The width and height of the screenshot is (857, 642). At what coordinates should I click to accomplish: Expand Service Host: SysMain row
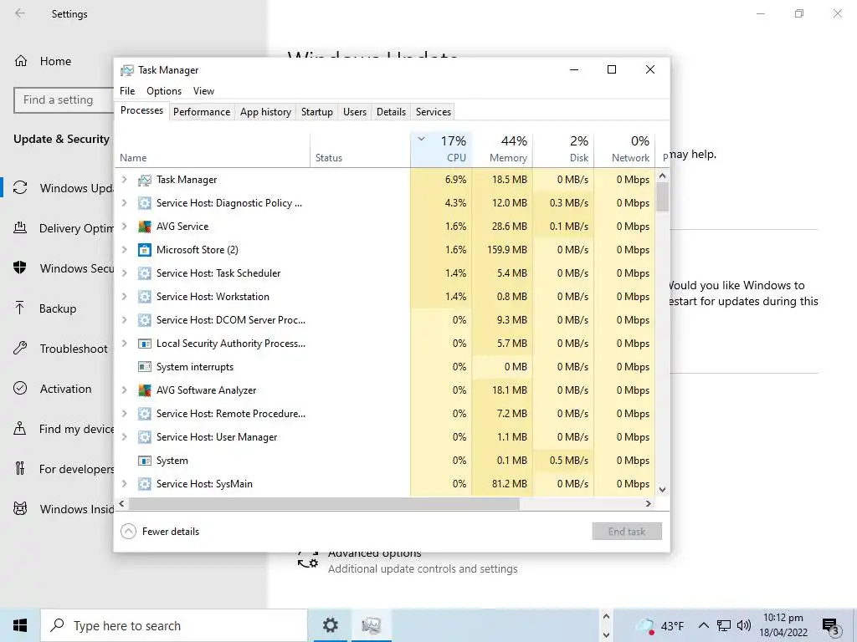pyautogui.click(x=125, y=484)
